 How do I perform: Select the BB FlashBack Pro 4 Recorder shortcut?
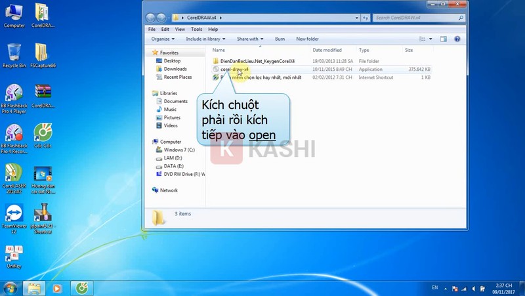tap(14, 139)
